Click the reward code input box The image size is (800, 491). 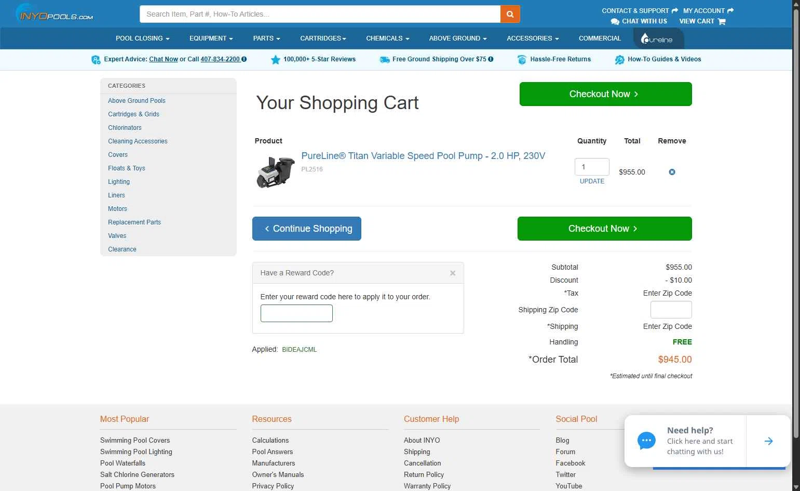(296, 313)
